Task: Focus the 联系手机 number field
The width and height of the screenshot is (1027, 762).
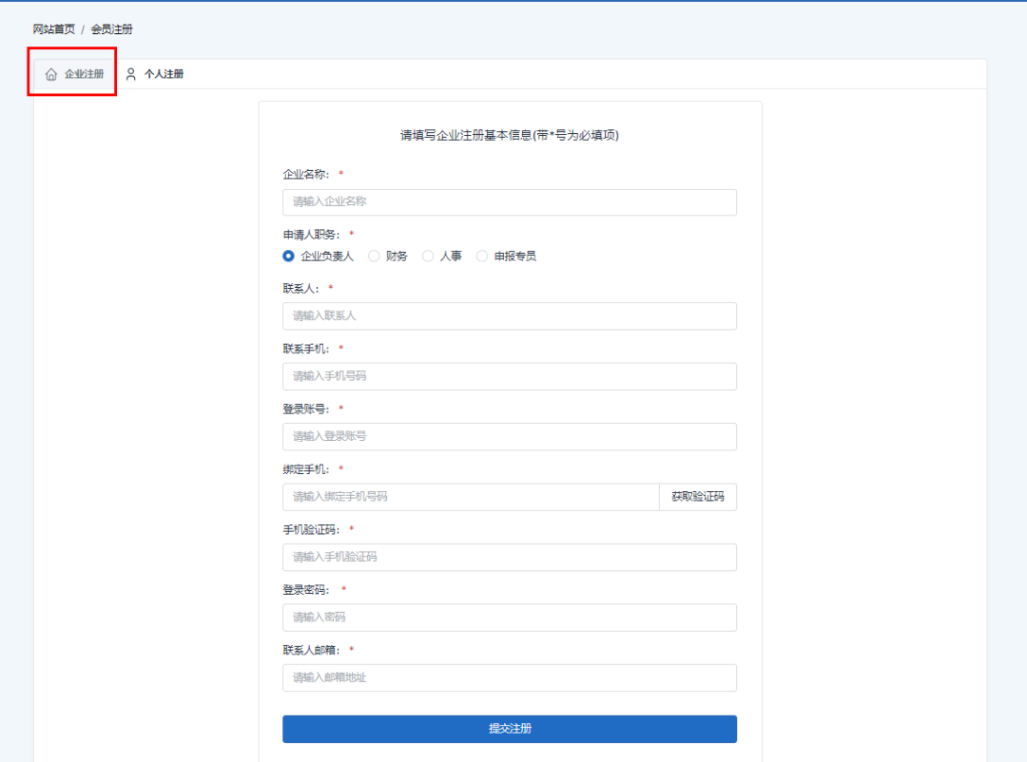Action: pos(509,376)
